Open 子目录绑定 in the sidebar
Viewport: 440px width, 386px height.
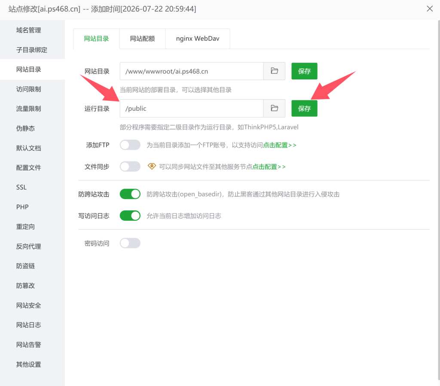32,50
